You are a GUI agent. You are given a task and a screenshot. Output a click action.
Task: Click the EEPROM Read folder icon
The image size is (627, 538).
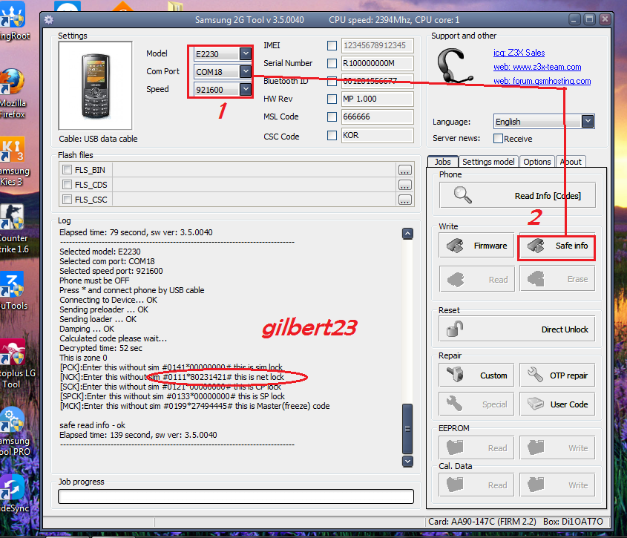pos(455,447)
